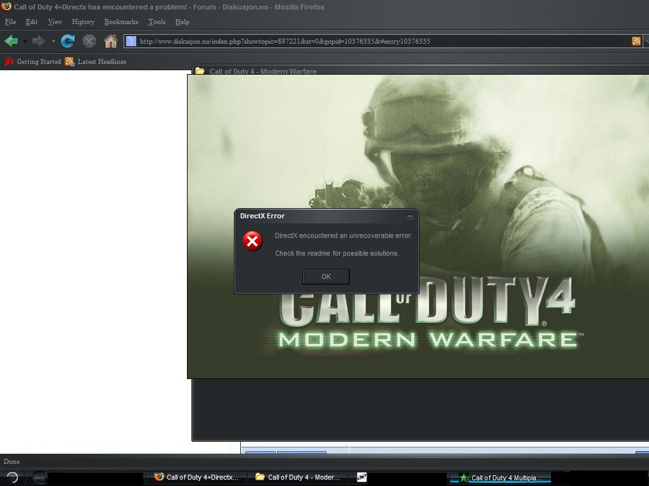This screenshot has height=486, width=649.
Task: Open the Edit menu
Action: [x=32, y=22]
